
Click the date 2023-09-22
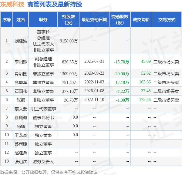[x=94, y=73]
